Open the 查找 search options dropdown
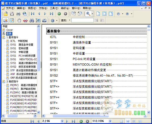Screen dimensions: 152x124 tap(69, 20)
